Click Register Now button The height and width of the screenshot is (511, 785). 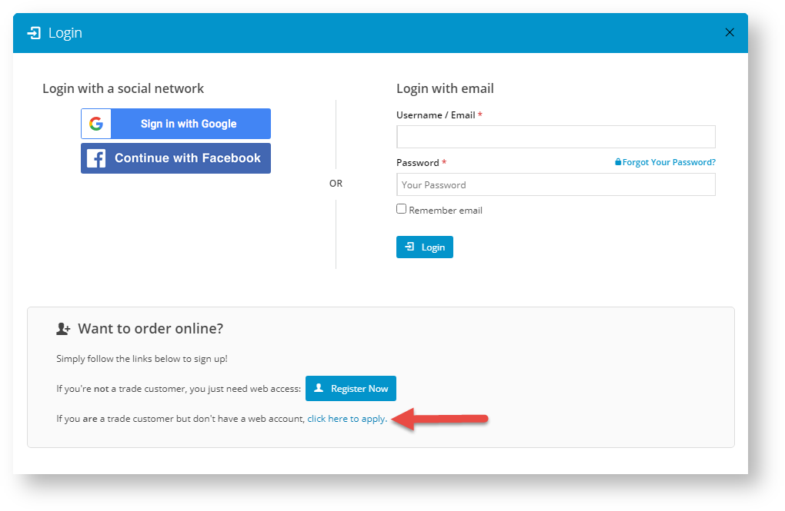coord(351,389)
